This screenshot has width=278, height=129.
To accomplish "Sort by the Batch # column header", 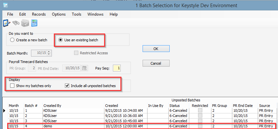I will (x=31, y=106).
